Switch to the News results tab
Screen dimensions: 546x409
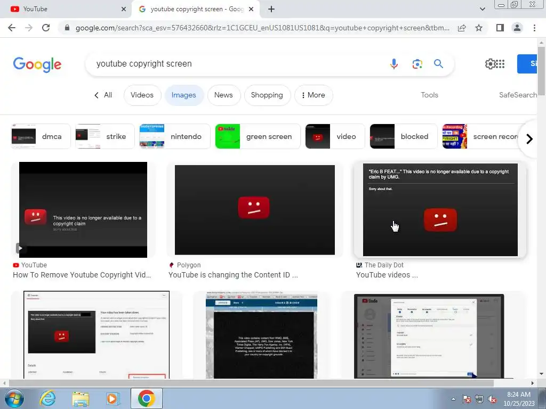pyautogui.click(x=223, y=95)
